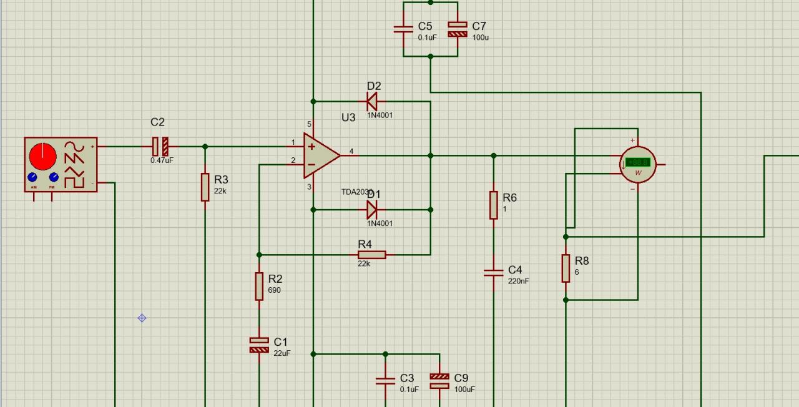Select resistor R3 symbol

[205, 187]
